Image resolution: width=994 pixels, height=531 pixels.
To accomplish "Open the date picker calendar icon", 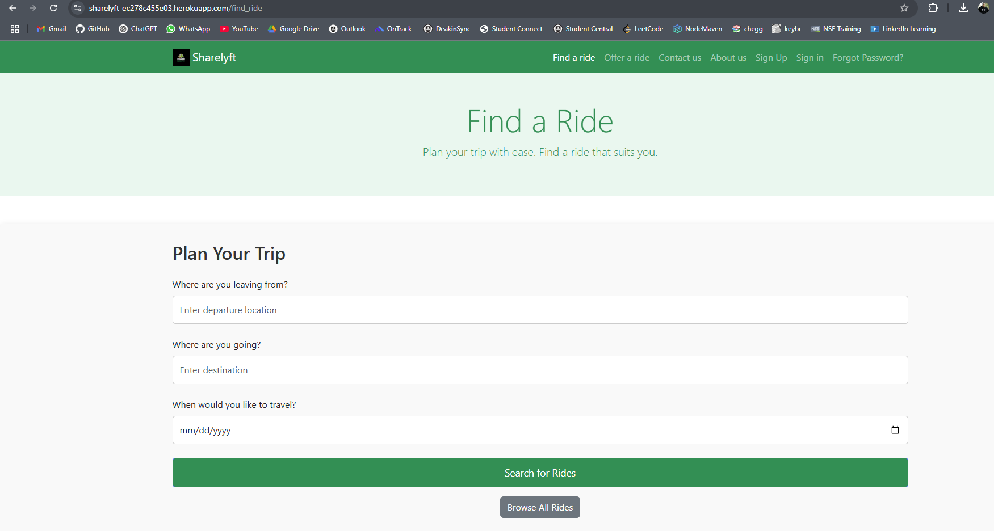I will [x=895, y=430].
